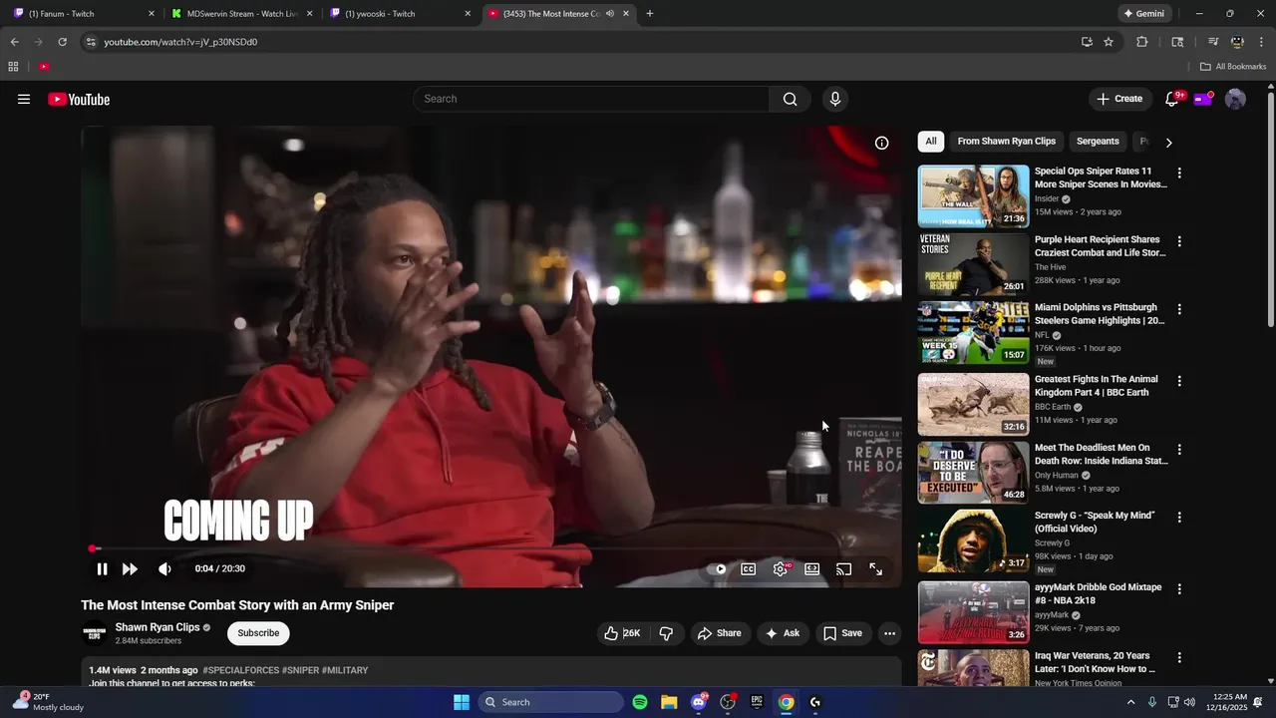The height and width of the screenshot is (718, 1276).
Task: Go to the YouTube home logo
Action: point(79,99)
